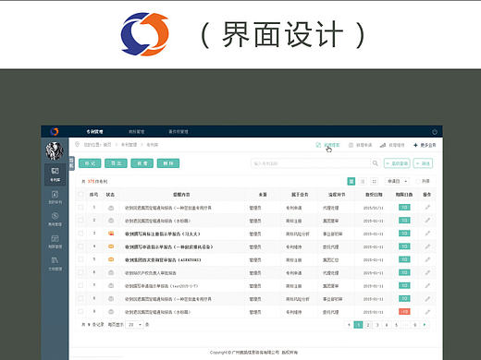Open the user avatar in the sidebar

click(55, 151)
